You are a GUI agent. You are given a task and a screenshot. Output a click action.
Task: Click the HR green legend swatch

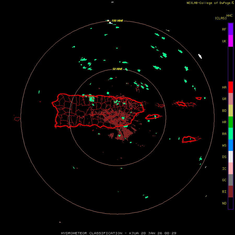click(x=231, y=122)
